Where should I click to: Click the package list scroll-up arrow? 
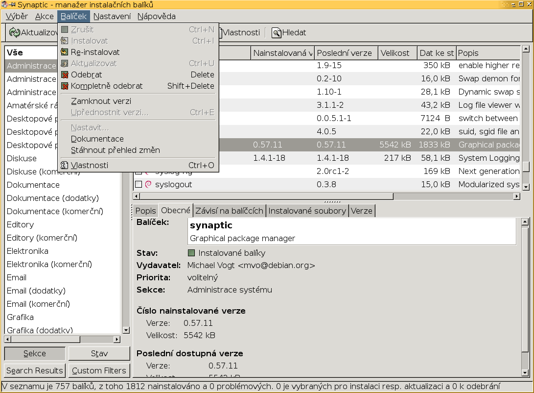pyautogui.click(x=526, y=49)
